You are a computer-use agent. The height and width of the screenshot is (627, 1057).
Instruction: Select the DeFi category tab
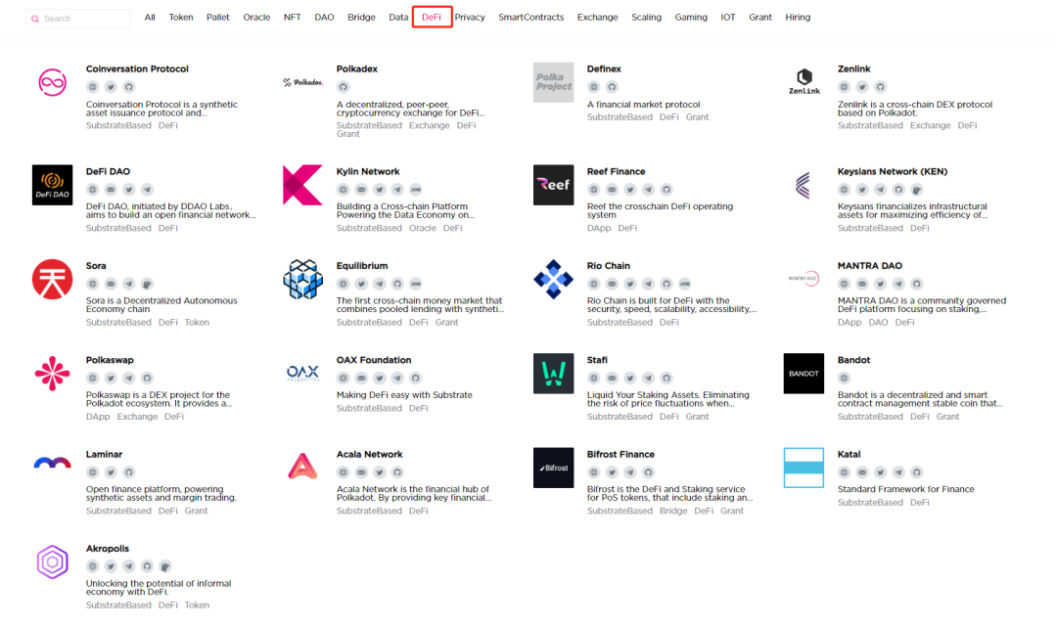432,18
